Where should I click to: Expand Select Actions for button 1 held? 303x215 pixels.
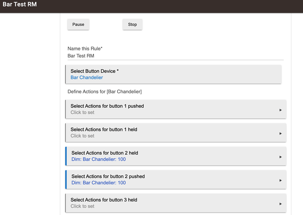coord(176,133)
